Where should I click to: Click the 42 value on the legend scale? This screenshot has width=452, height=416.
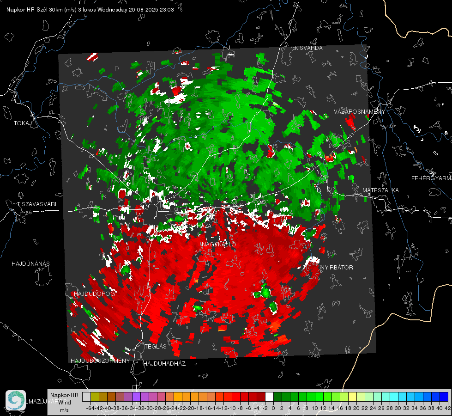[448, 408]
